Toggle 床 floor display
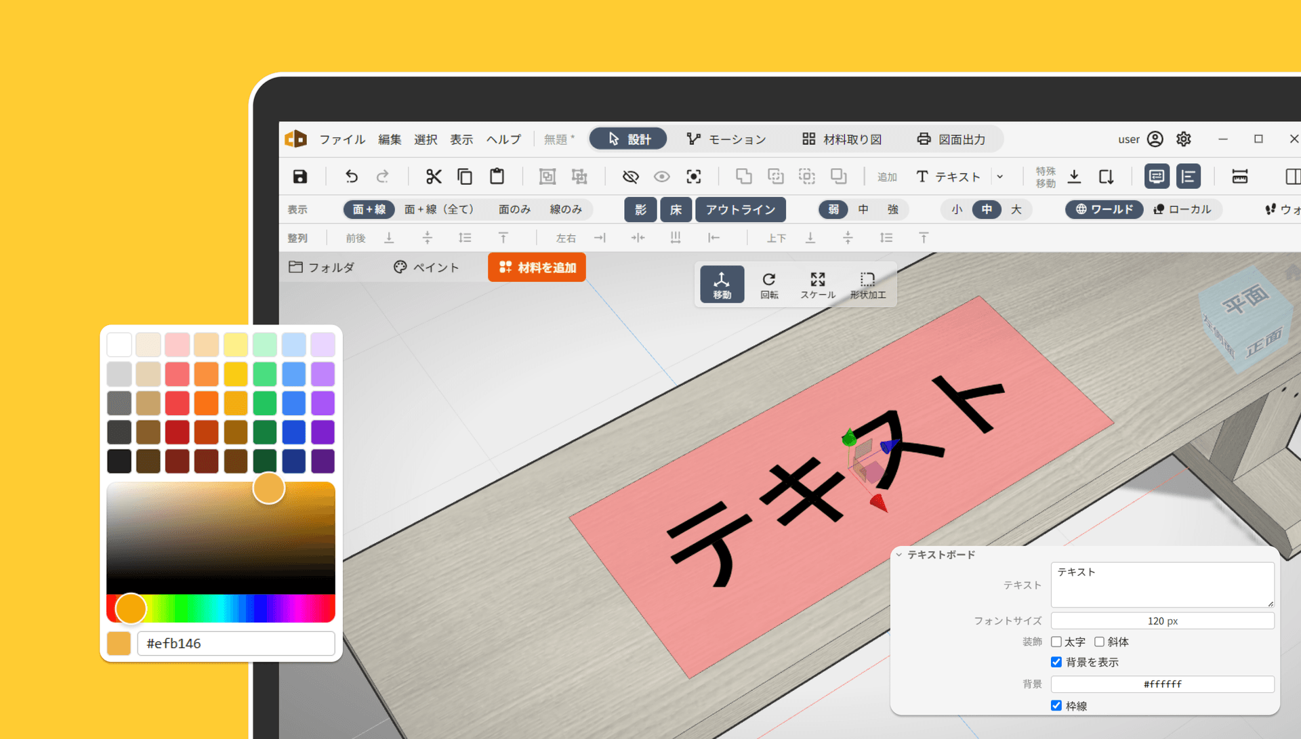The width and height of the screenshot is (1301, 739). (x=676, y=209)
